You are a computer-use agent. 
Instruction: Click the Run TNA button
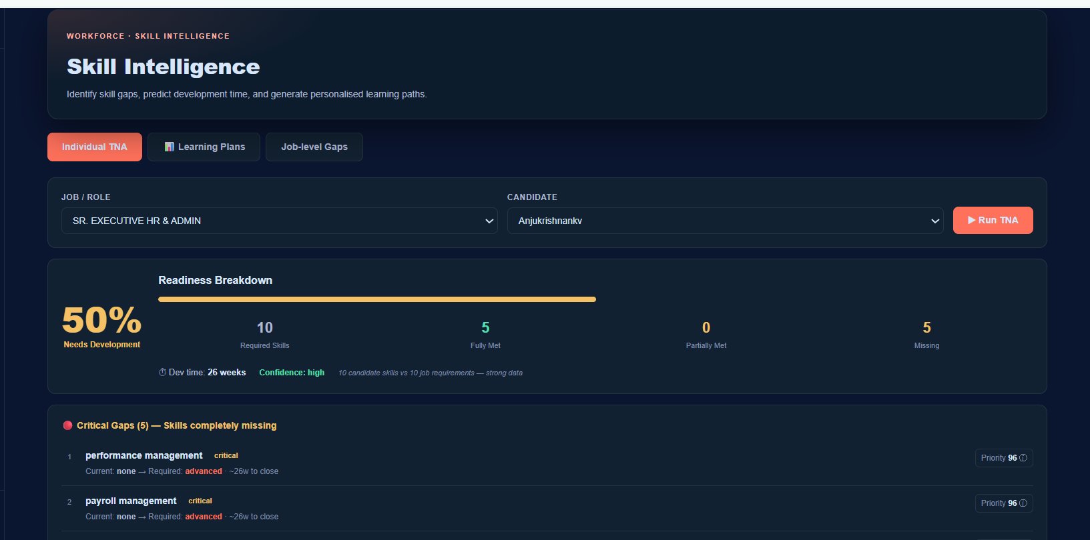pos(993,220)
